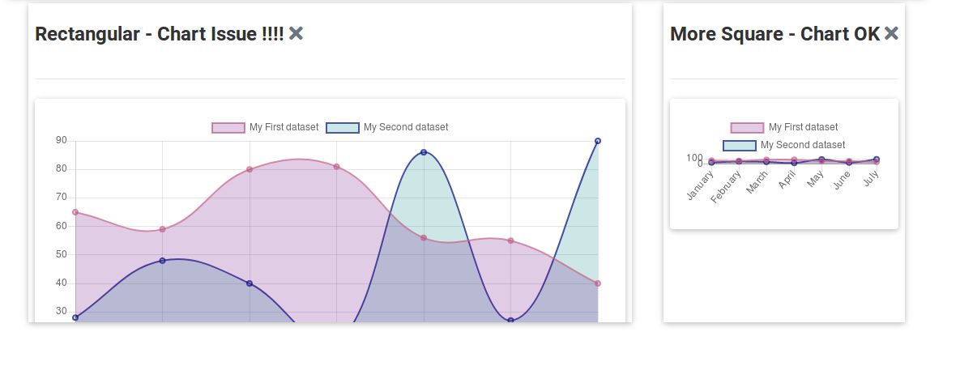Select the pink data point at value 55
This screenshot has height=366, width=960.
[510, 240]
